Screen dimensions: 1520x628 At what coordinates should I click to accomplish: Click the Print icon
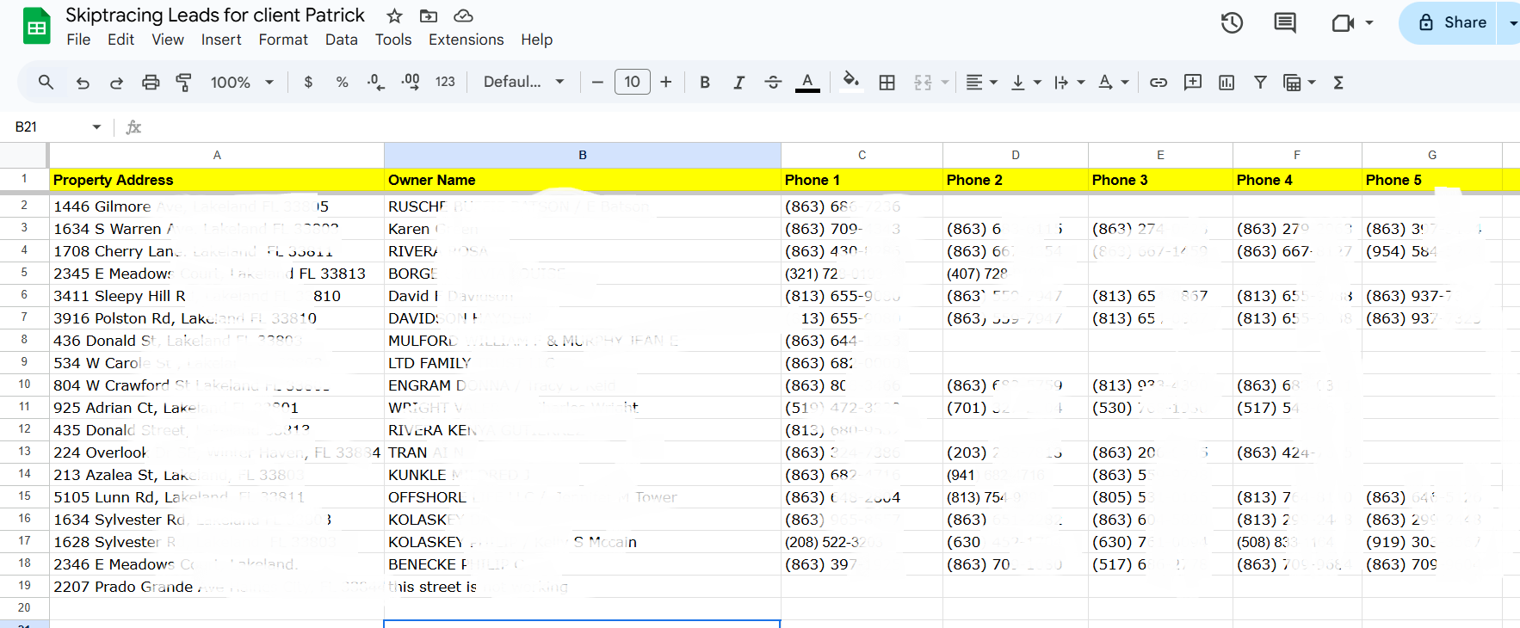[x=151, y=83]
